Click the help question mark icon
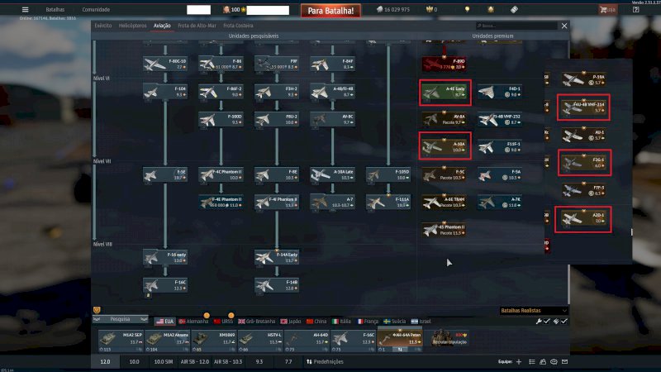 [x=635, y=9]
